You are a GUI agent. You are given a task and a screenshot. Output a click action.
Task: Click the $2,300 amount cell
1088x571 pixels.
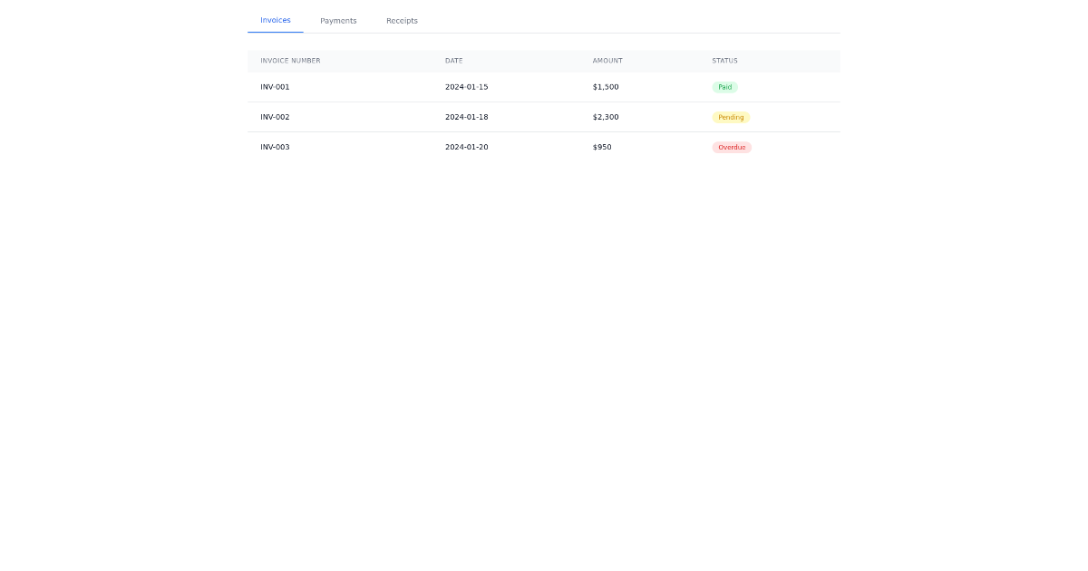coord(606,117)
